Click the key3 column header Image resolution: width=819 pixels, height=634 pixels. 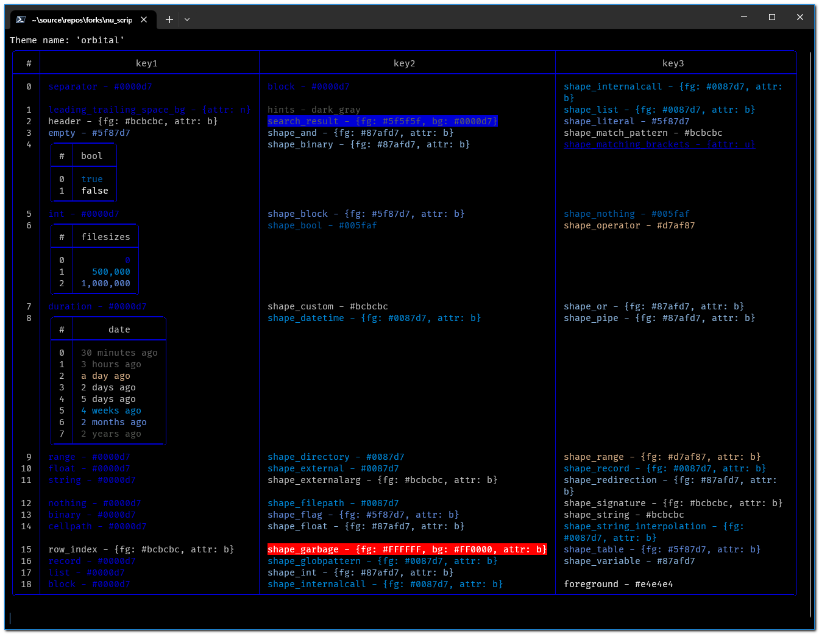(673, 63)
